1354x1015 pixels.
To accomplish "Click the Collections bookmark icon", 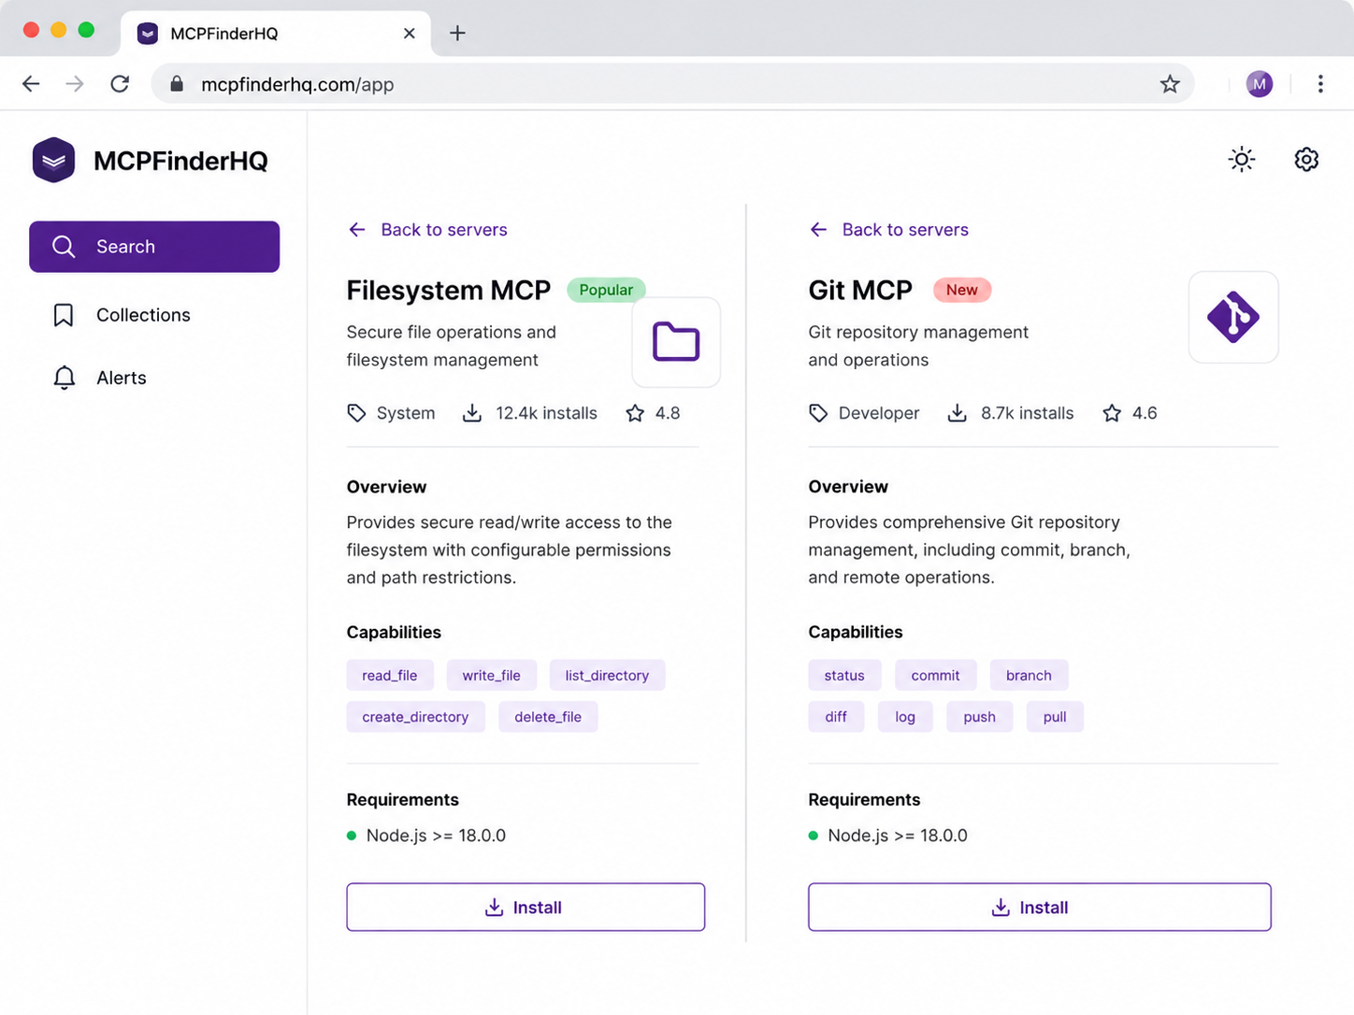I will click(64, 315).
